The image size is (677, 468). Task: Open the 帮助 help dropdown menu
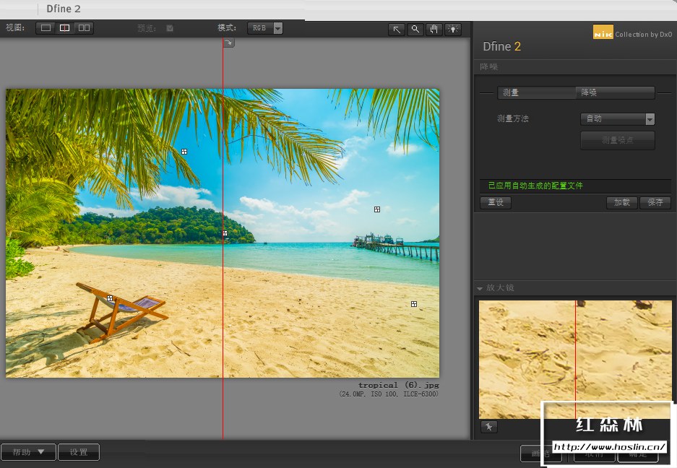click(28, 452)
